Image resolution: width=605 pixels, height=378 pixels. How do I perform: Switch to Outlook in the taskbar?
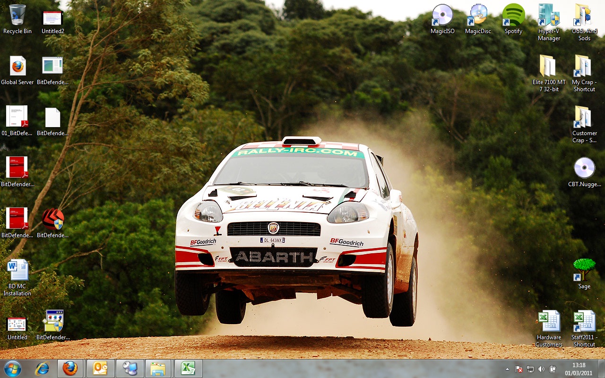point(100,369)
